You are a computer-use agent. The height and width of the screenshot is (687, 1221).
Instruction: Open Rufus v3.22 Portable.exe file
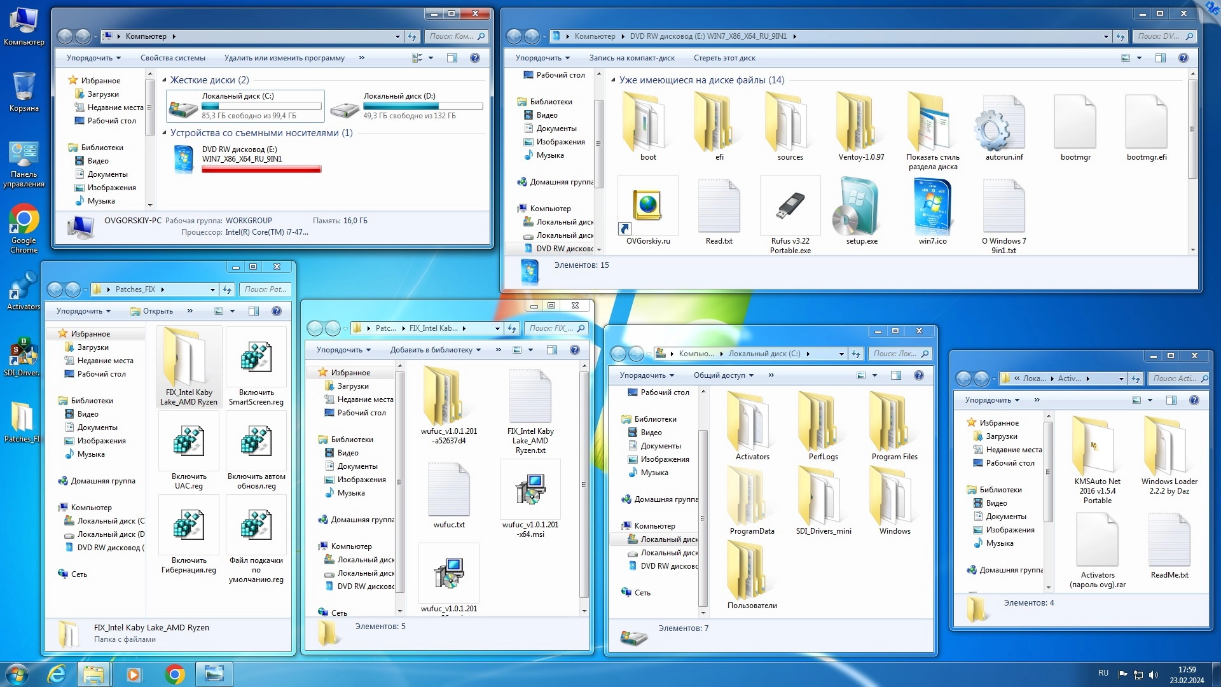790,207
